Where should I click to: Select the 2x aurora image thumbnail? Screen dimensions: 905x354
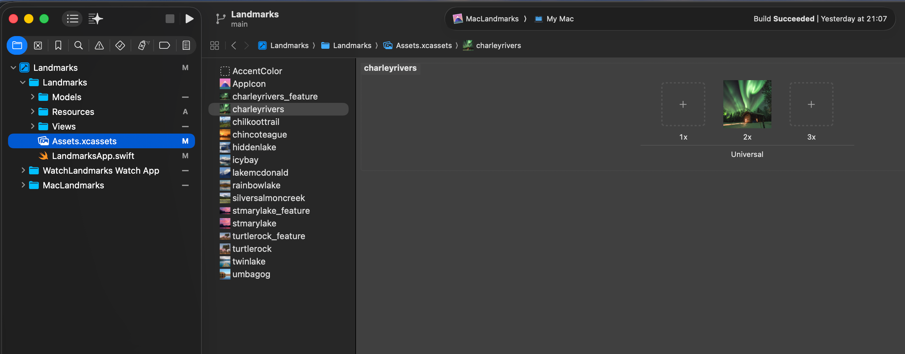tap(747, 104)
